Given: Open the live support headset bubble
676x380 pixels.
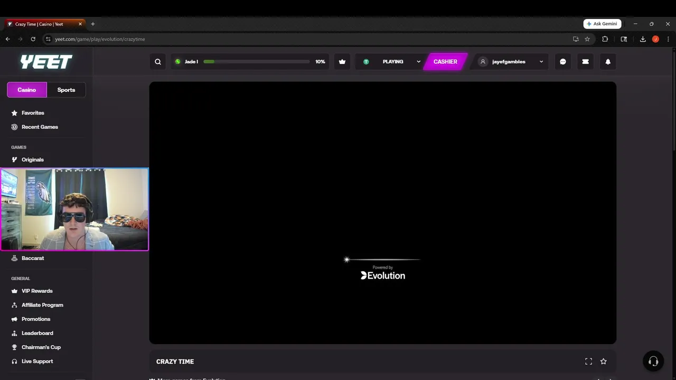Looking at the screenshot, I should coord(653,361).
